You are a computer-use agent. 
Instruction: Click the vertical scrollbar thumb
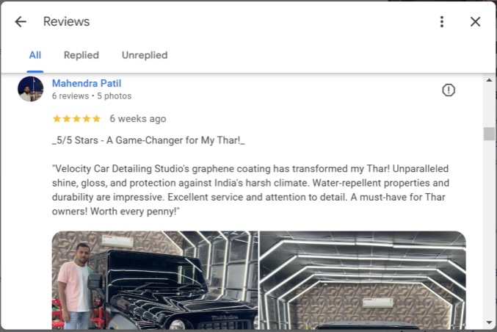click(489, 134)
